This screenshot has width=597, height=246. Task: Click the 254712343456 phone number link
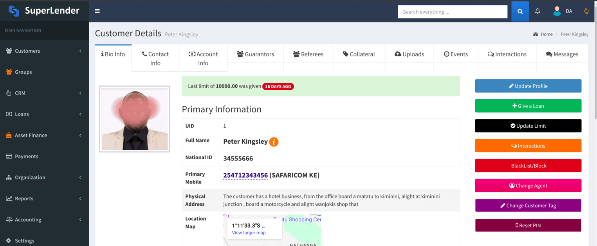[245, 175]
